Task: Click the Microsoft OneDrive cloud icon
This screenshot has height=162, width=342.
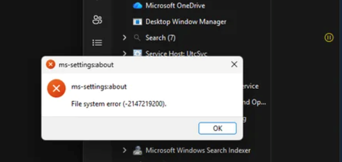Action: [138, 6]
